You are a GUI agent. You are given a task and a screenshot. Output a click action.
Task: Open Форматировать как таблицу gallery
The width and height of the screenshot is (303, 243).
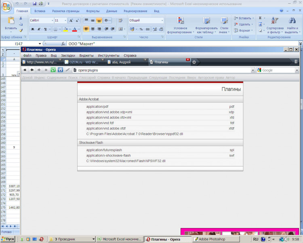point(206,25)
